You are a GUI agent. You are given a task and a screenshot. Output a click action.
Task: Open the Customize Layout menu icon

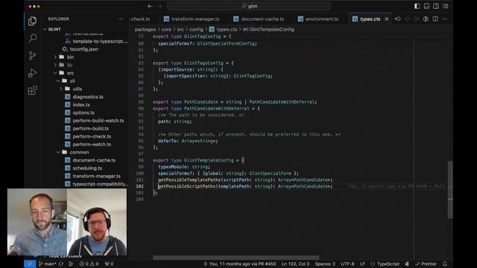tap(446, 6)
